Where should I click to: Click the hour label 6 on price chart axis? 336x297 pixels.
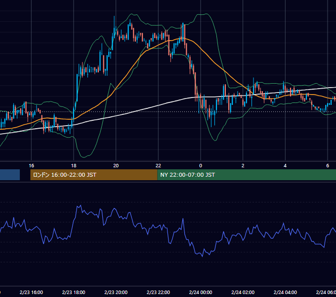(x=328, y=166)
